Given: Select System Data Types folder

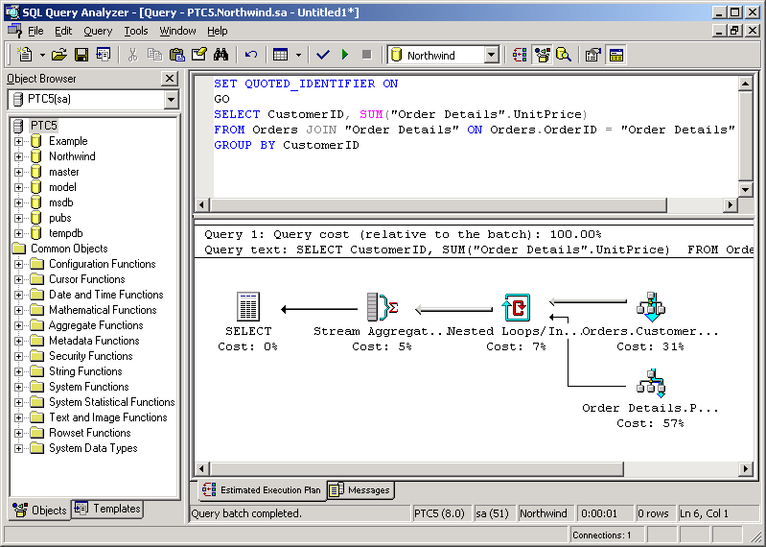Looking at the screenshot, I should pos(93,448).
